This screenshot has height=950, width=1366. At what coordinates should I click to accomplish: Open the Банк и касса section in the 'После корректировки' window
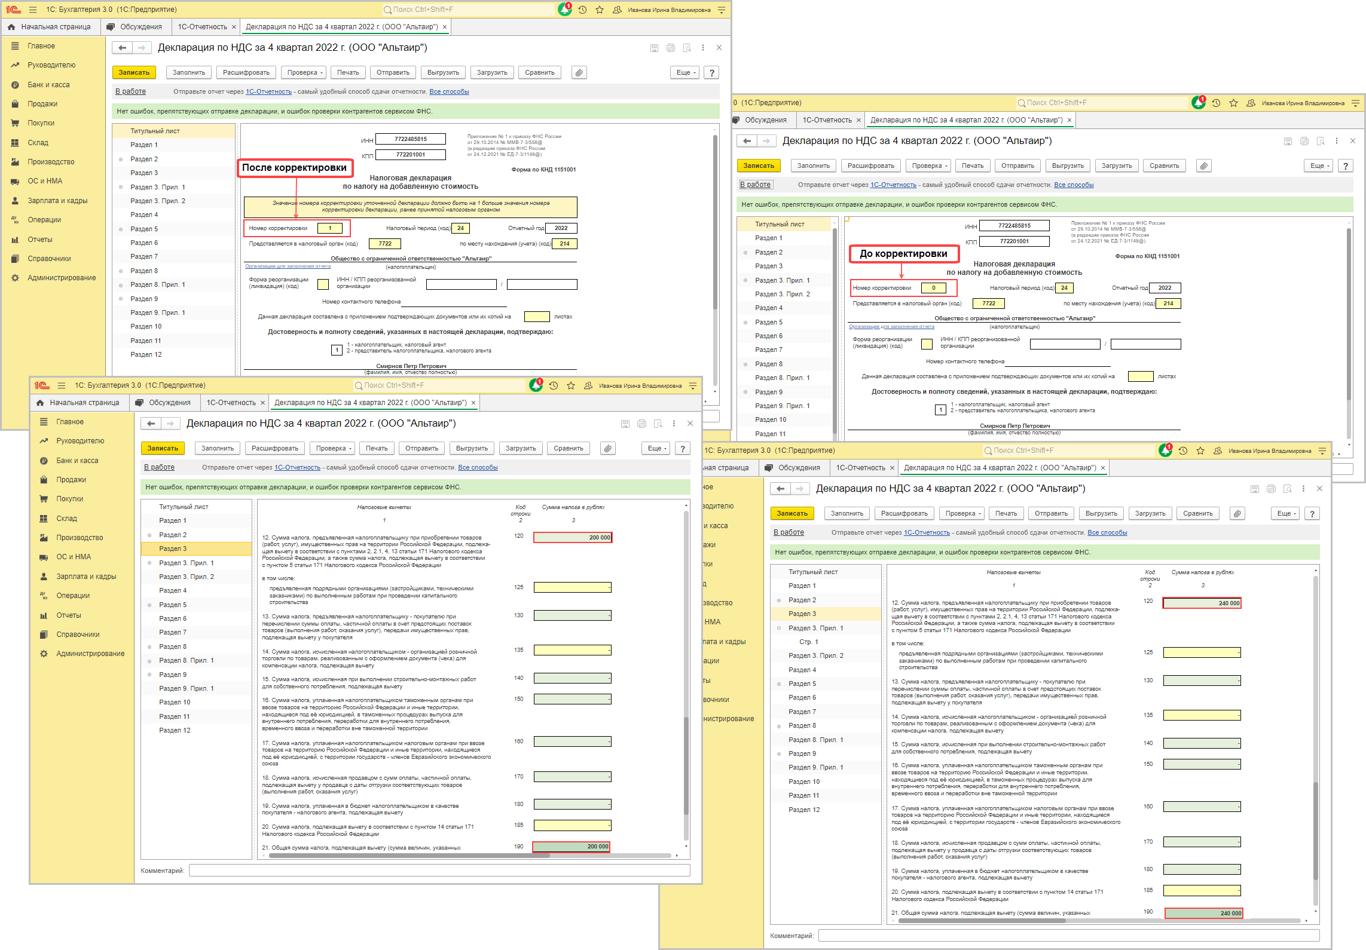tap(48, 85)
